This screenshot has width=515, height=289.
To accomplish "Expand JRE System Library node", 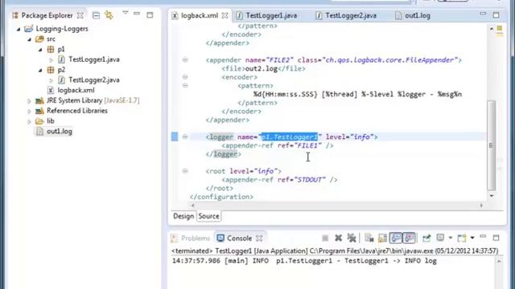I will tap(29, 101).
